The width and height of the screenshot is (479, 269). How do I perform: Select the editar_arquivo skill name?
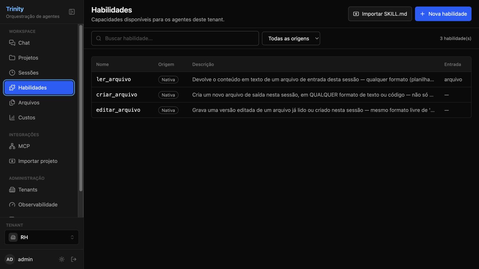coord(118,110)
